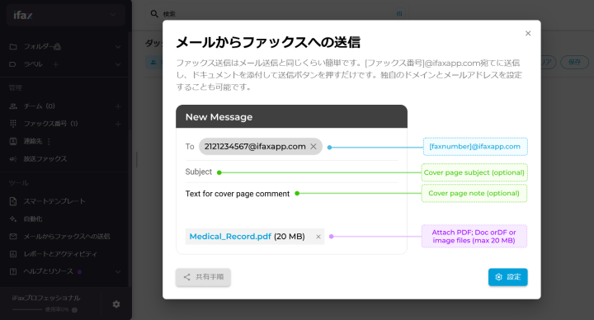Viewport: 594px width, 320px height.
Task: Click the magnifier search icon
Action: (x=154, y=14)
